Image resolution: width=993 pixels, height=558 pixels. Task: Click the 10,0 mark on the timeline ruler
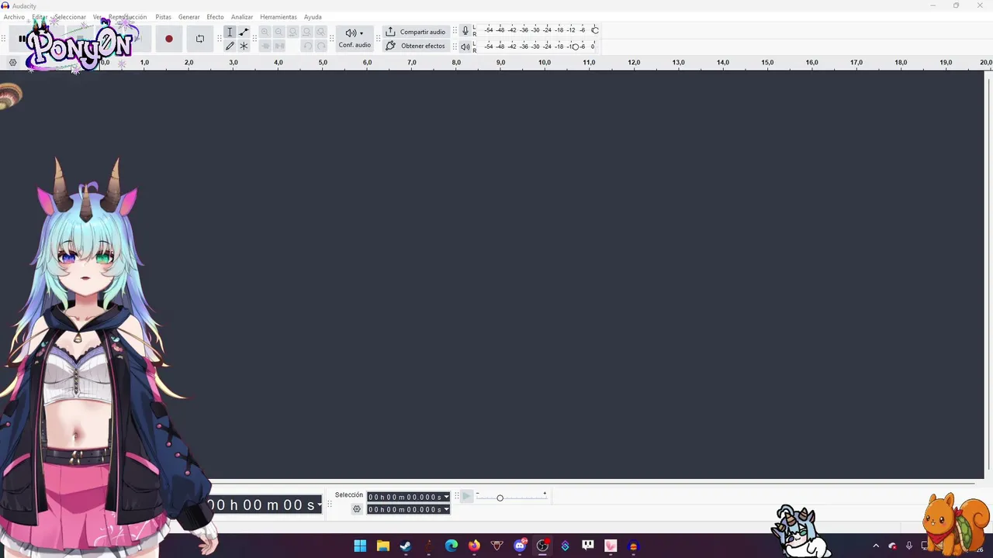click(545, 62)
